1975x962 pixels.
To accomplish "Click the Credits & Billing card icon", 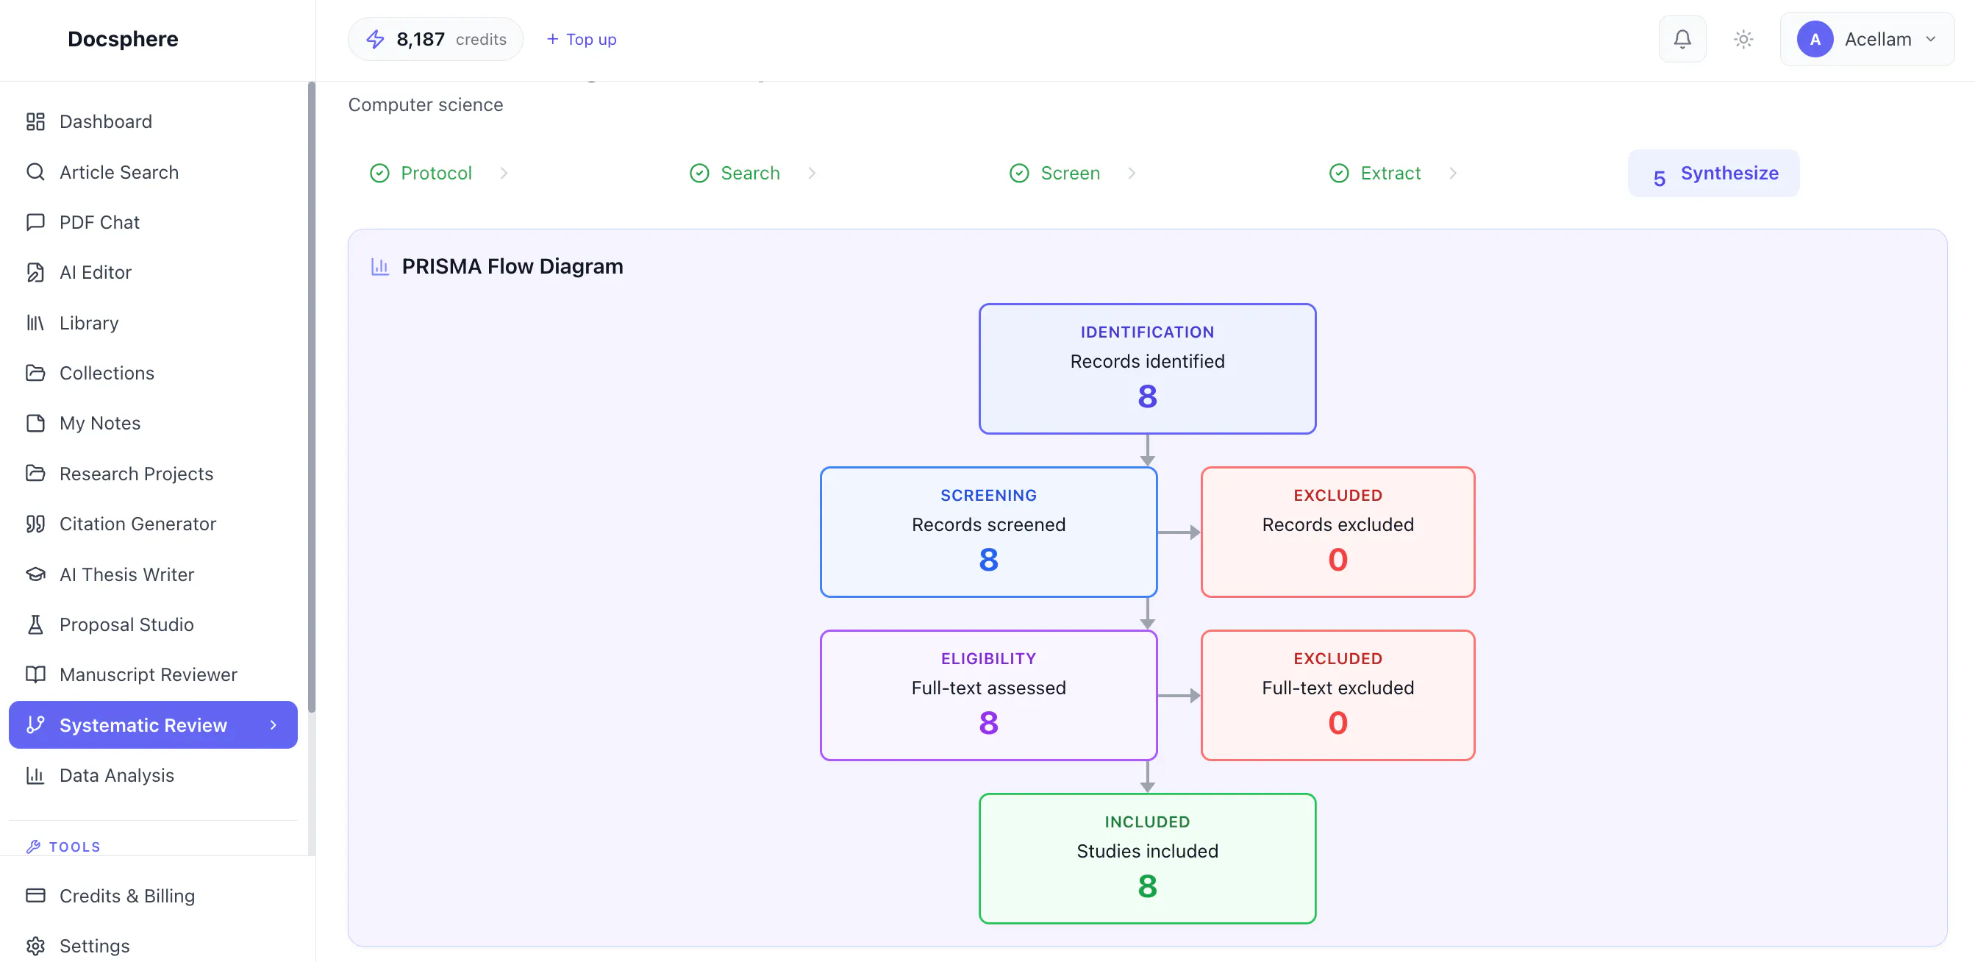I will pyautogui.click(x=35, y=896).
